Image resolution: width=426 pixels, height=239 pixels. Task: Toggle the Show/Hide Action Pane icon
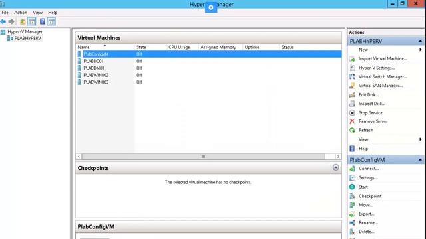click(x=51, y=21)
